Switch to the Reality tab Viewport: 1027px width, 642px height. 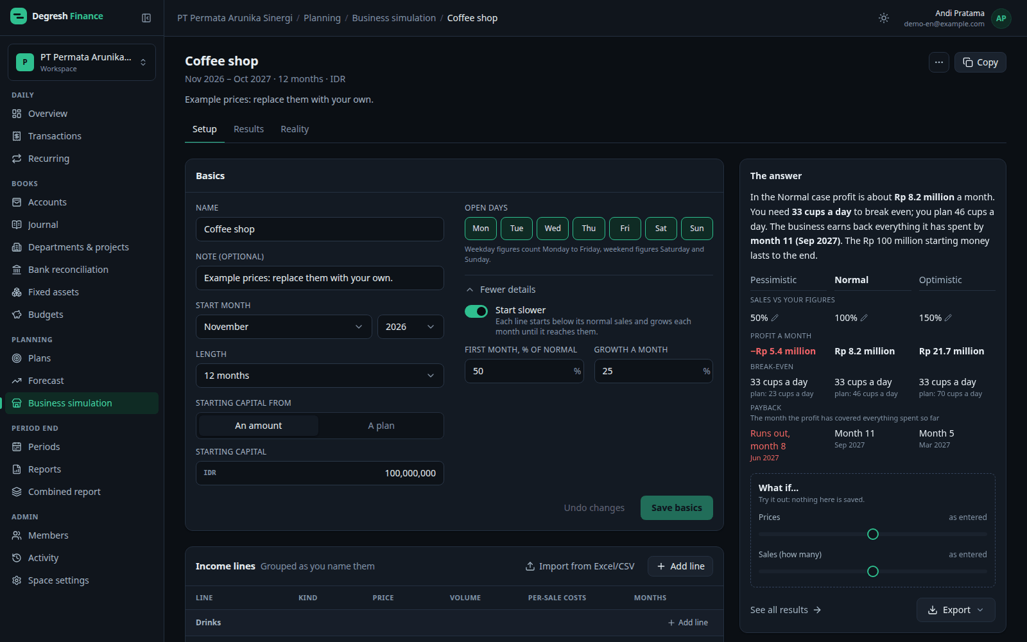pos(295,129)
